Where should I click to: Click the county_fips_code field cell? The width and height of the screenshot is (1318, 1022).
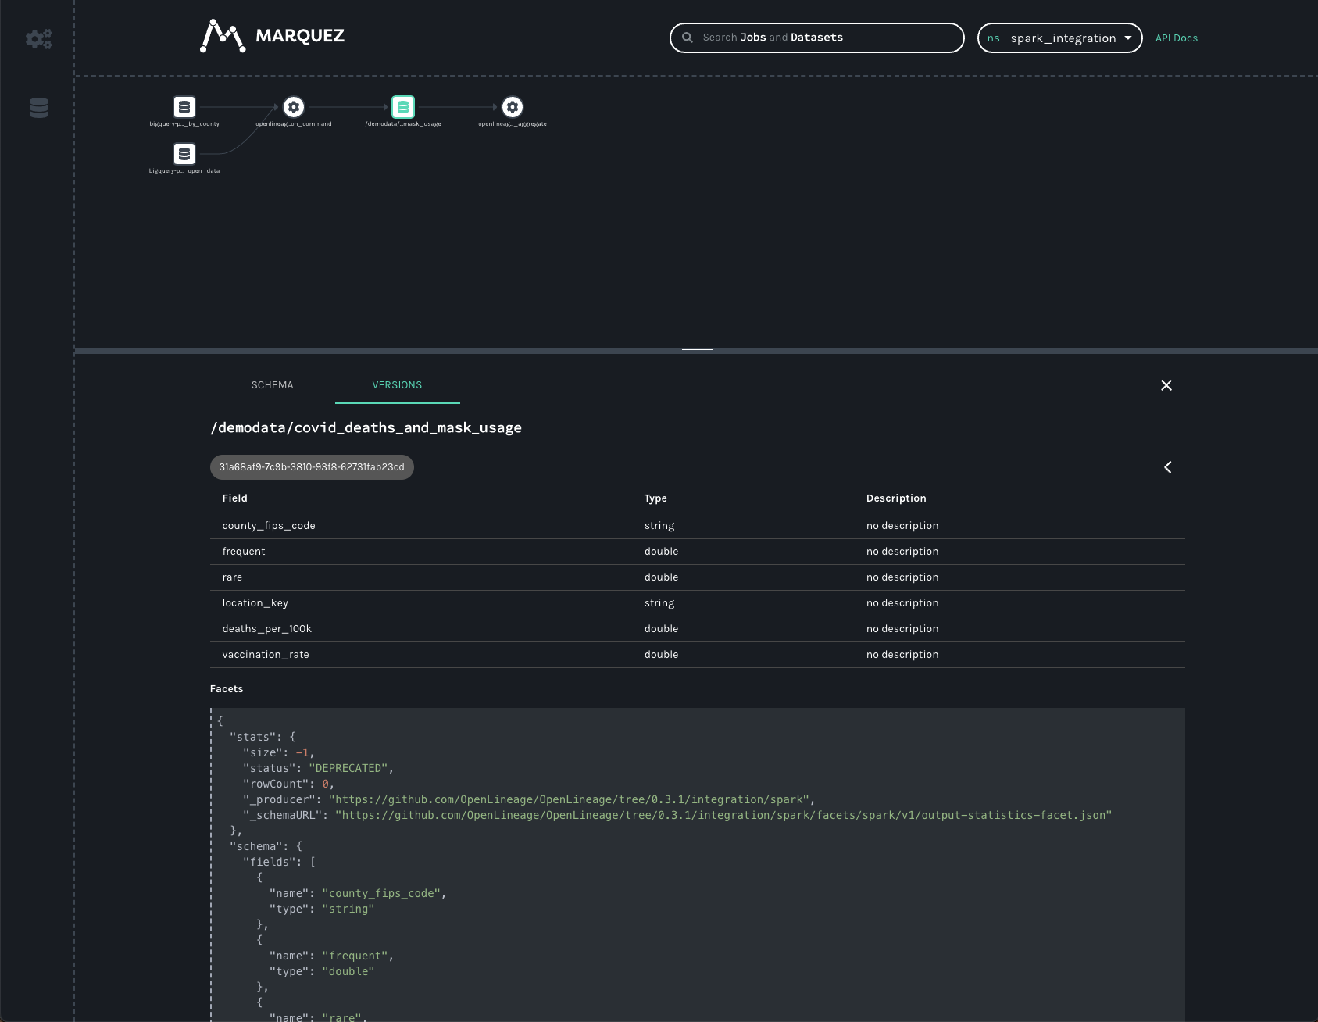click(269, 526)
